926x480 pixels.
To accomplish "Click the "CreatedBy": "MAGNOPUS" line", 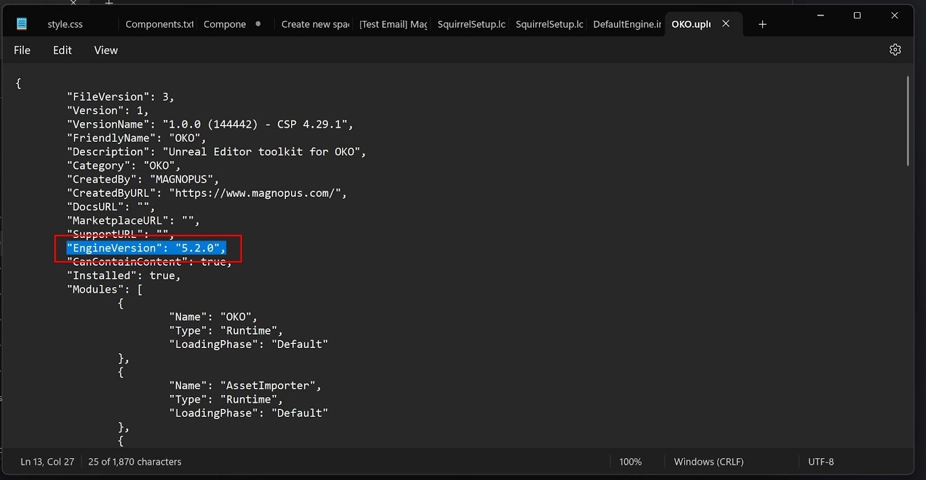I will (142, 179).
